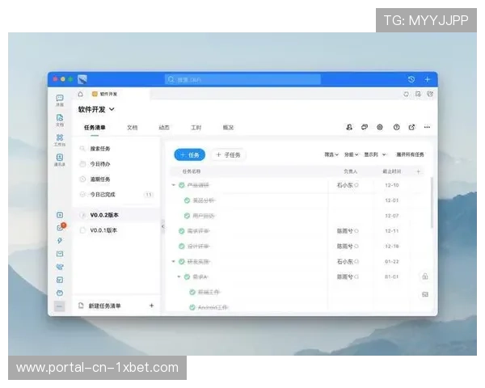485x388 pixels.
Task: Toggle completion check of Android工作 task
Action: point(192,307)
